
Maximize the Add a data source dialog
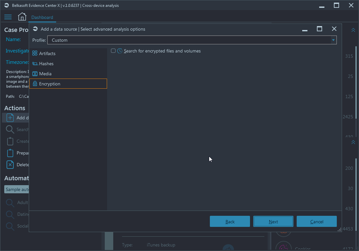click(x=320, y=29)
